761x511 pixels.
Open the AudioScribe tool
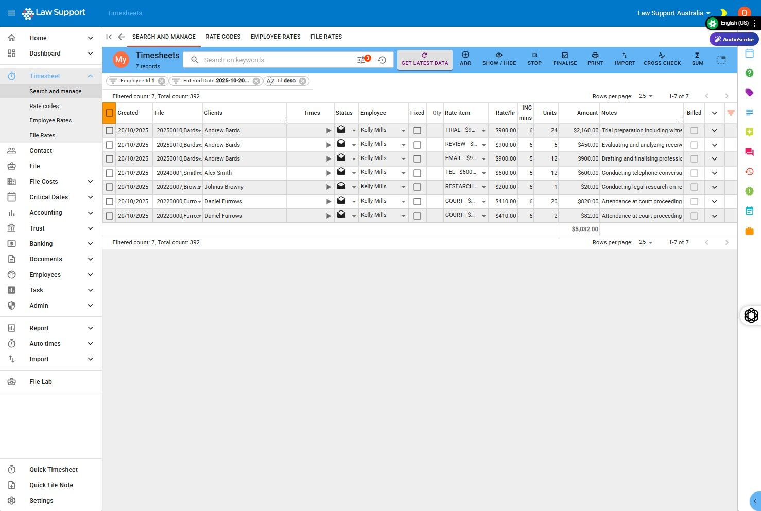click(734, 39)
